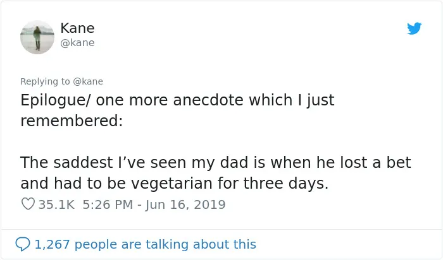This screenshot has width=443, height=260.
Task: Click the @kane handle under the name
Action: [x=77, y=43]
